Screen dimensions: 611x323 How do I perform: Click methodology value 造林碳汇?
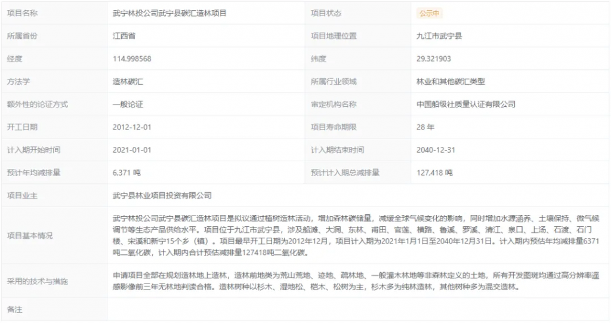click(128, 82)
